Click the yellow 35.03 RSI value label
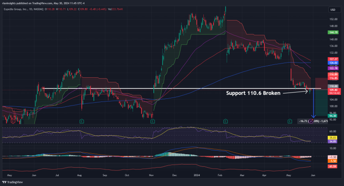This screenshot has height=186, width=344. tap(333, 138)
